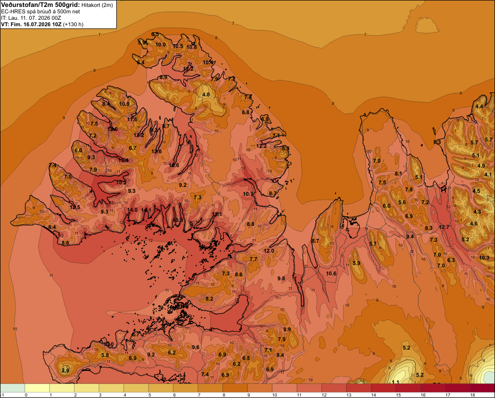Click the temperature value 5.3
Screen dimensions: 495x398
(x=286, y=148)
